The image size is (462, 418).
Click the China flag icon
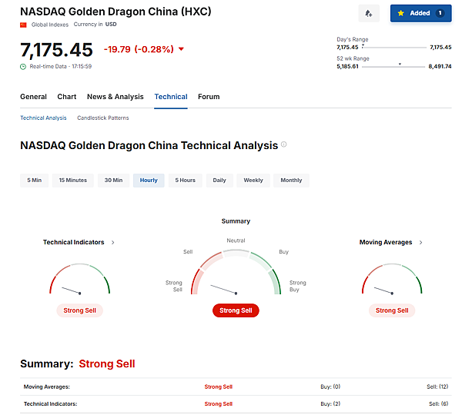pyautogui.click(x=23, y=25)
